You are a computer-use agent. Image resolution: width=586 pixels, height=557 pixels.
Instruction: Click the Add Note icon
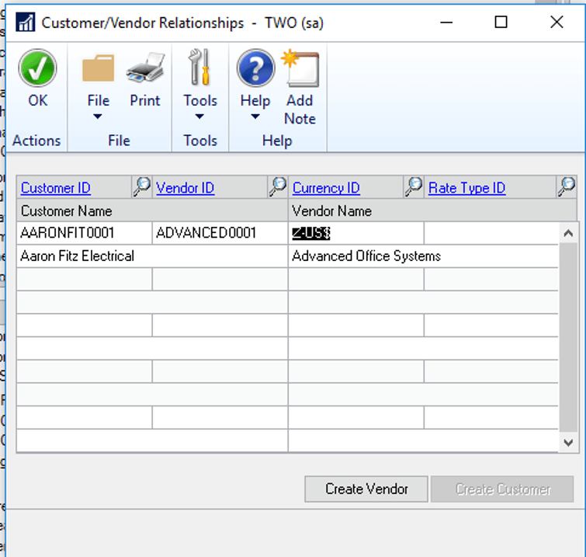[x=300, y=68]
